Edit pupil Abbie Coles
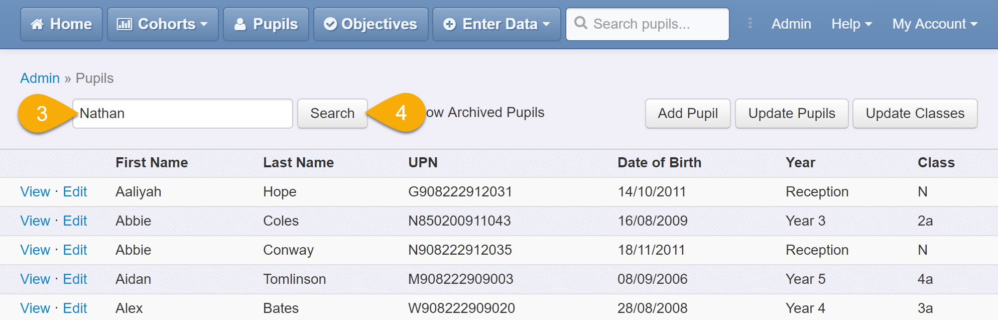Screen dimensions: 998x320 75,221
